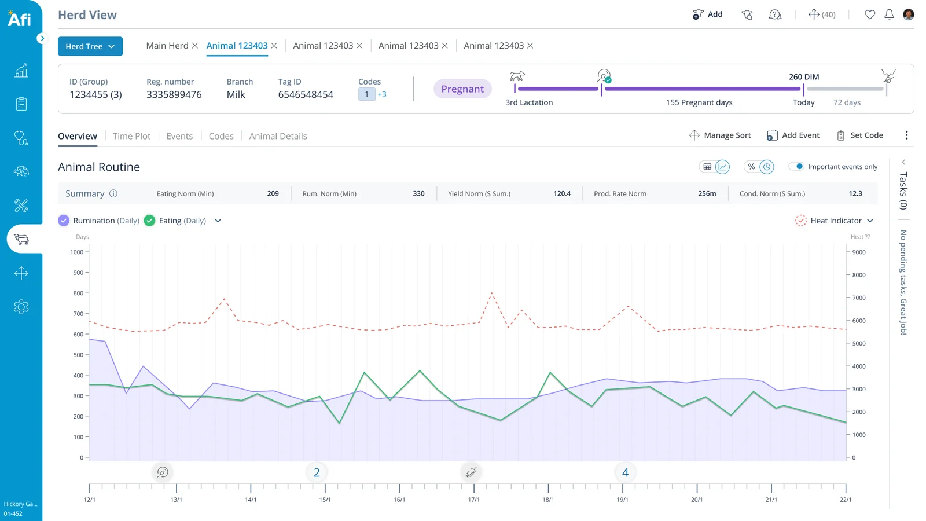Screen dimensions: 926x521
Task: Open the reports clipboard icon in sidebar
Action: click(x=21, y=104)
